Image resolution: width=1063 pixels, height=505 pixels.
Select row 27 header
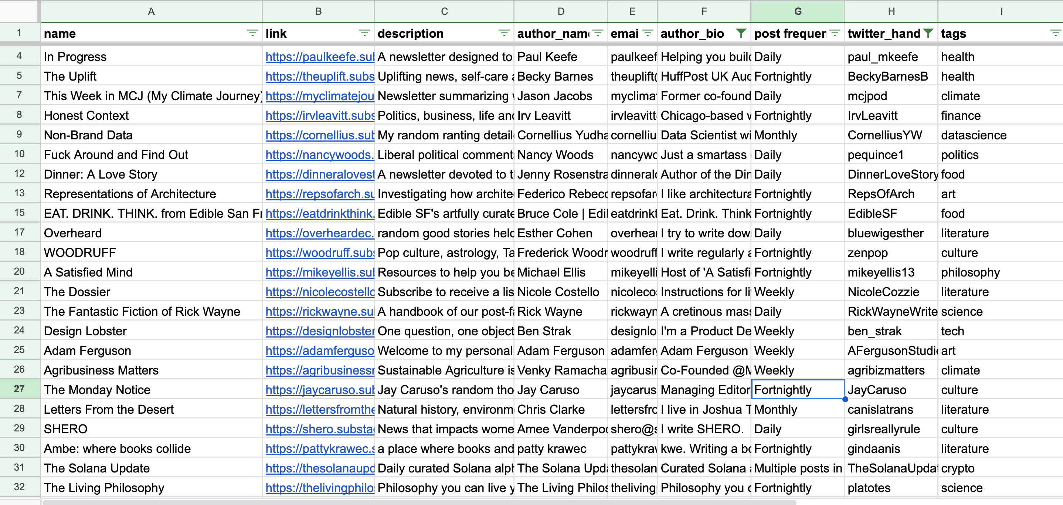pos(19,389)
